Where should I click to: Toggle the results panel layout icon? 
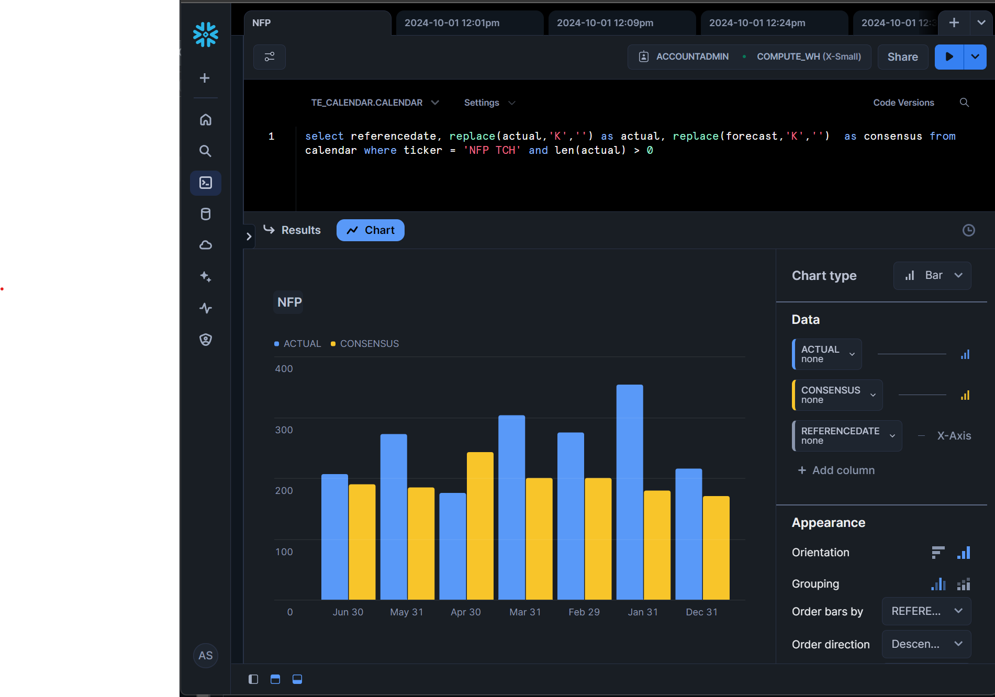pyautogui.click(x=297, y=679)
